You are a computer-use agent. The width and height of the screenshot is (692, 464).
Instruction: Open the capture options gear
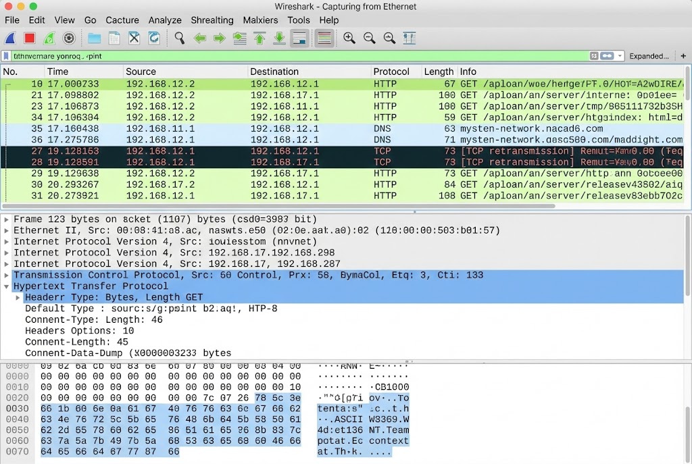coord(68,38)
